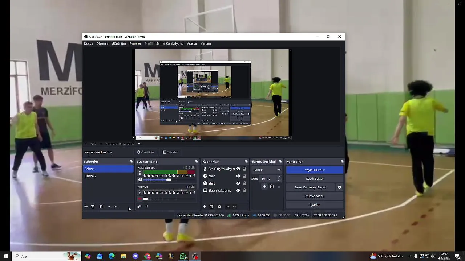Viewport: 465px width, 261px height.
Task: Open advanced audio properties gears icon
Action: tap(139, 207)
